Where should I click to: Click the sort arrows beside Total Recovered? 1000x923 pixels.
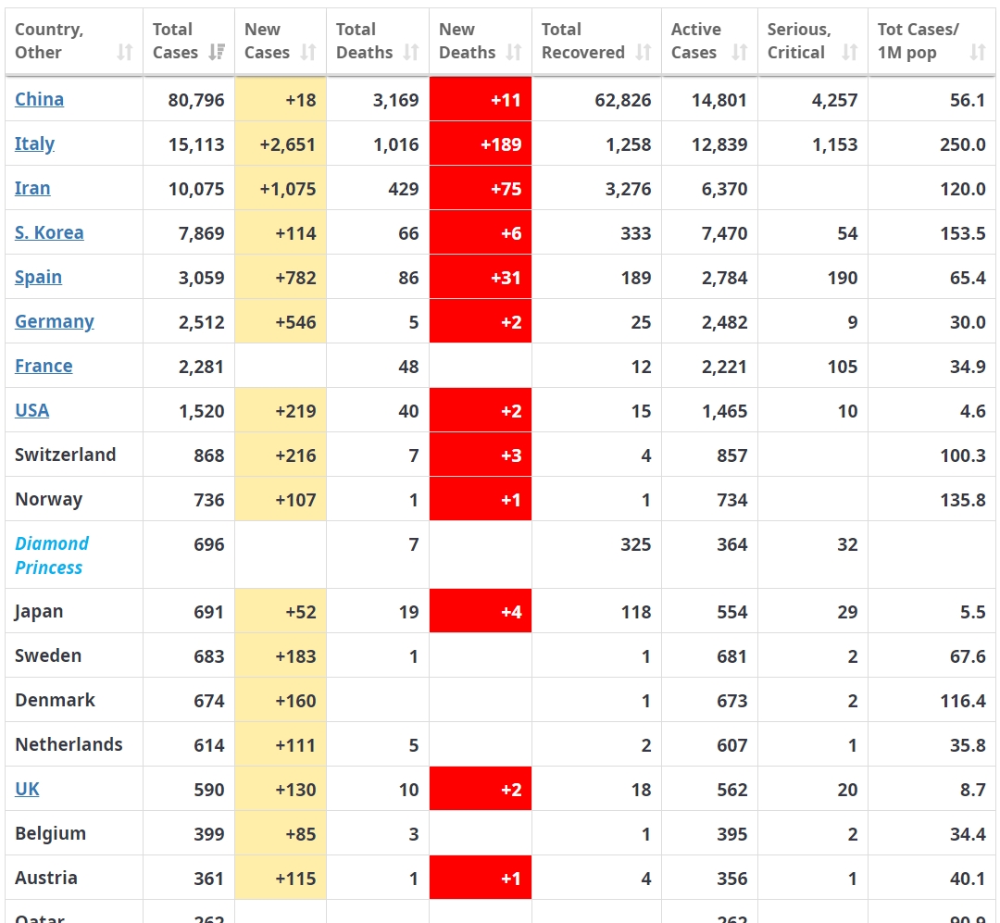point(644,53)
